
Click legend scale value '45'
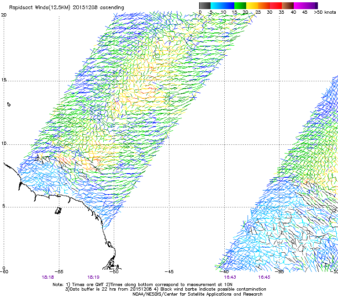305,12
